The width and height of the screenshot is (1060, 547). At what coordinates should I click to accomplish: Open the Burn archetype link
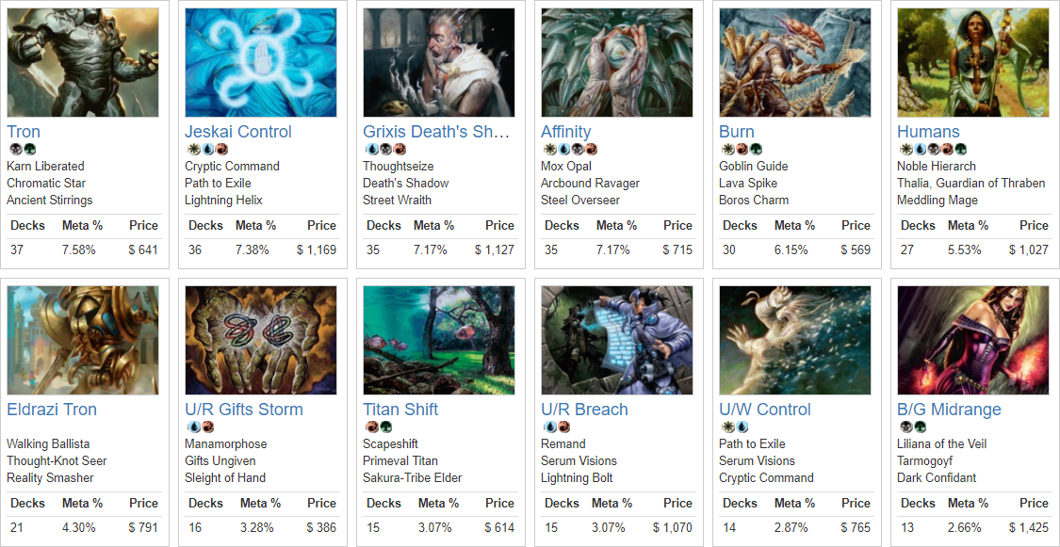(x=736, y=132)
